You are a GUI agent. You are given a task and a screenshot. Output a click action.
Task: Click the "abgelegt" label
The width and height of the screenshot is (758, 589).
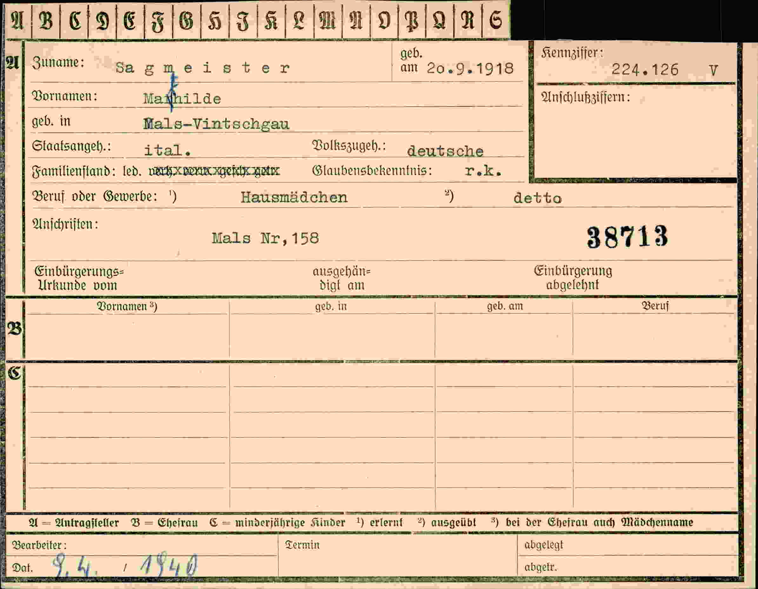coord(544,545)
